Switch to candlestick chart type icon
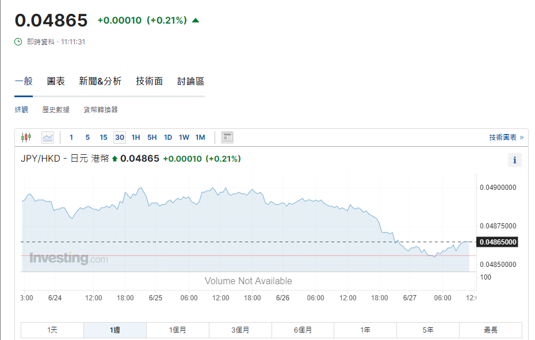 (26, 137)
